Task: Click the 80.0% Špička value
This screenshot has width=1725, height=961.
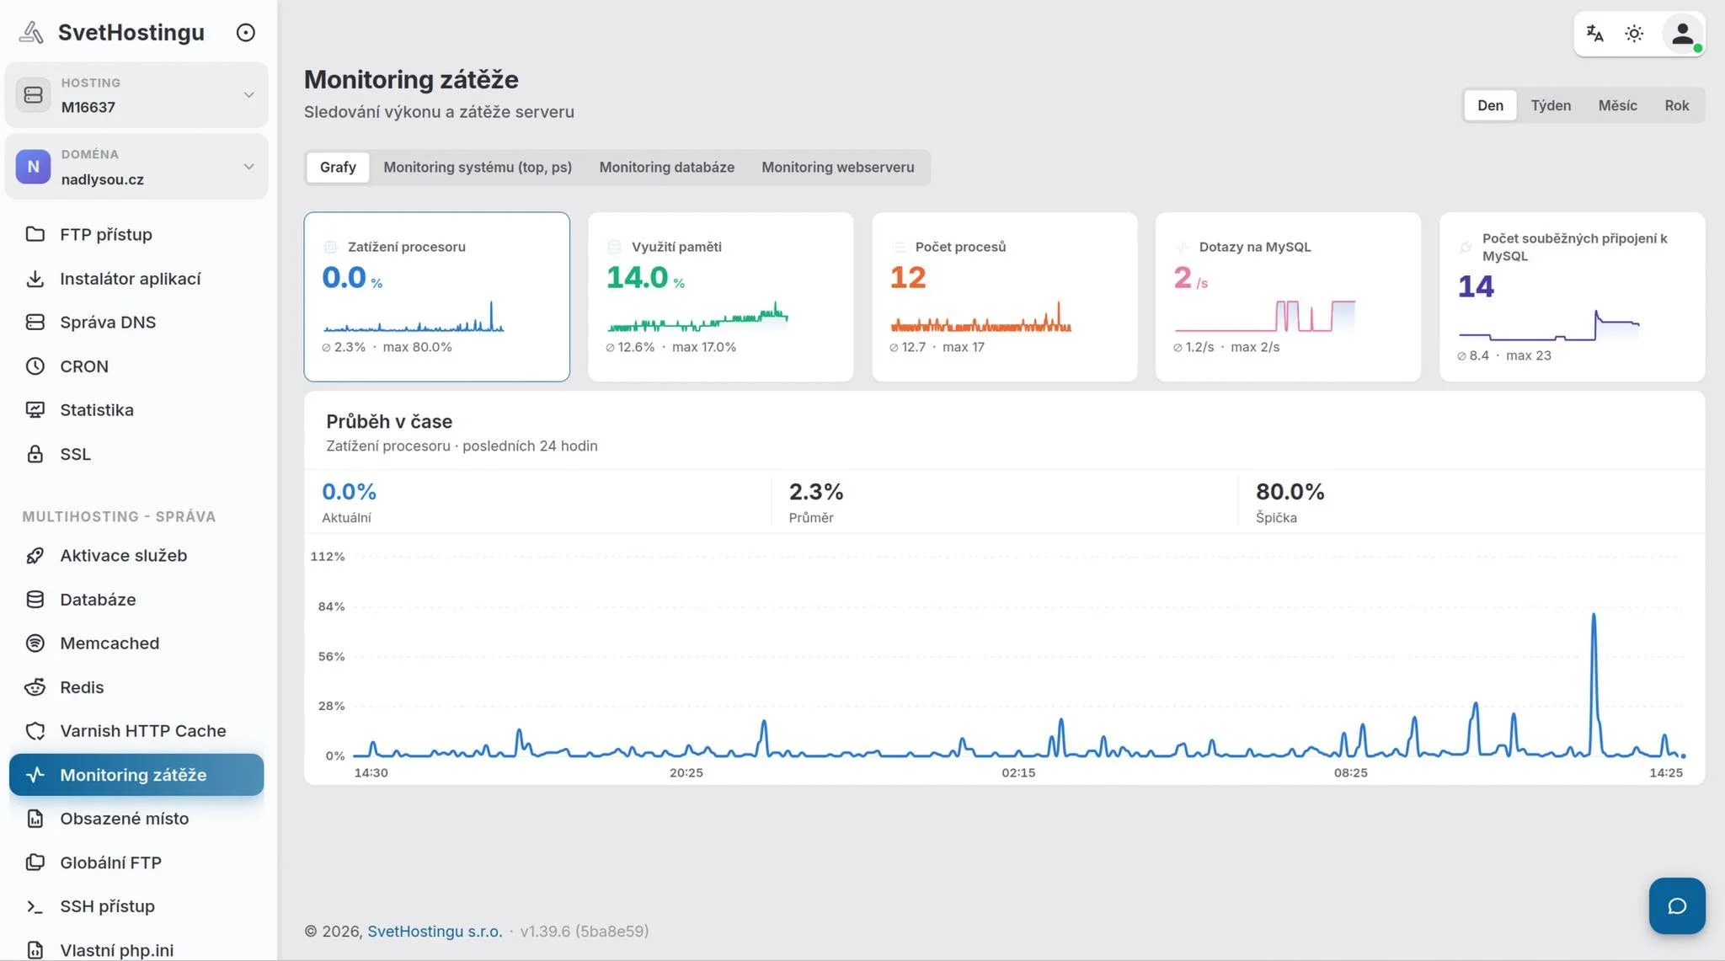Action: click(1290, 492)
